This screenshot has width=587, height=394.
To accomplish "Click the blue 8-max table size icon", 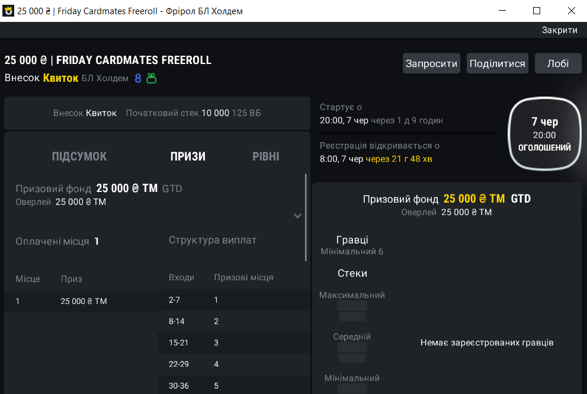I will click(138, 78).
